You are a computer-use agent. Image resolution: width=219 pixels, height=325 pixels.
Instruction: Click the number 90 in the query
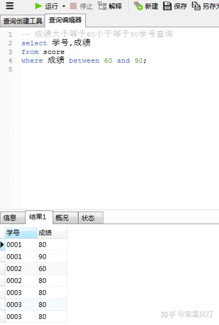[139, 61]
